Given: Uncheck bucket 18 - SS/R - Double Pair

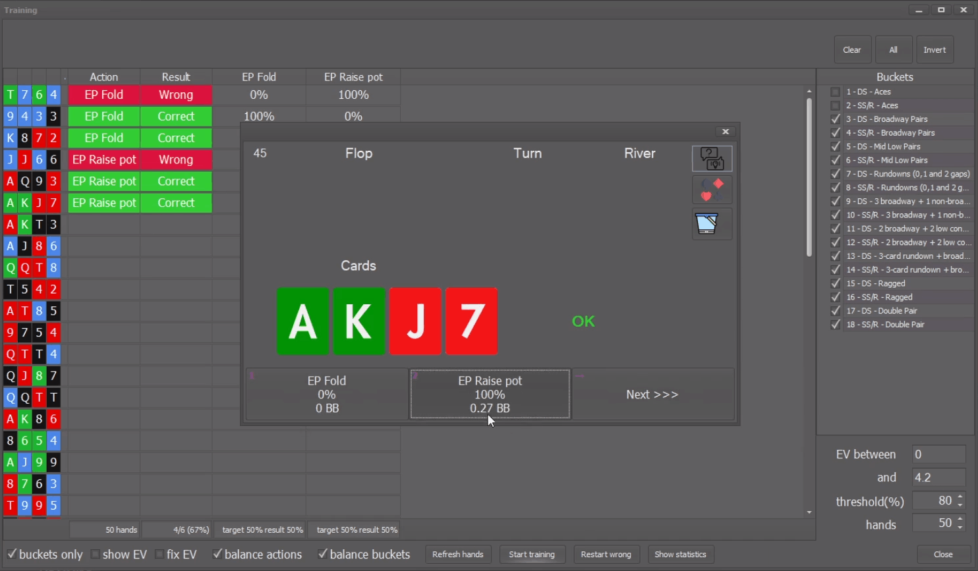Looking at the screenshot, I should [x=836, y=325].
